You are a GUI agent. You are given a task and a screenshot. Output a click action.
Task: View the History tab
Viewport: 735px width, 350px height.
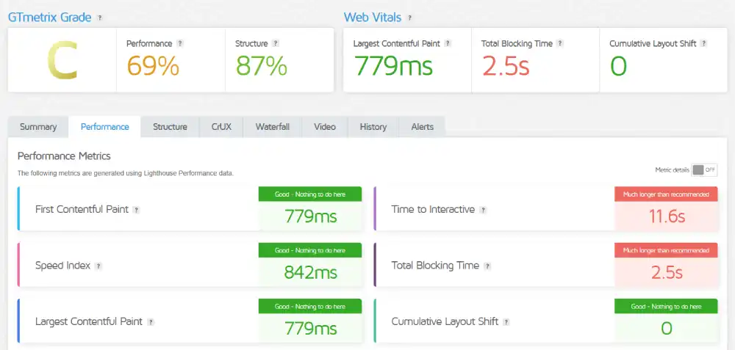373,127
